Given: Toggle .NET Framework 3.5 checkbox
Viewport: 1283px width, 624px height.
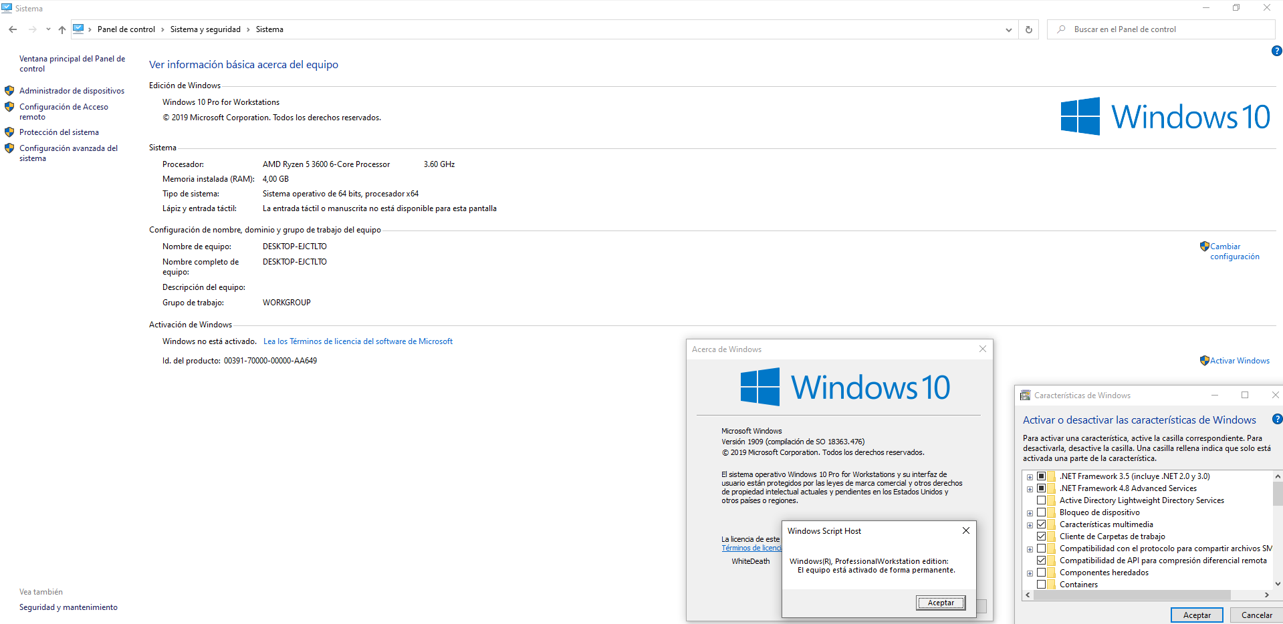Looking at the screenshot, I should [1041, 476].
